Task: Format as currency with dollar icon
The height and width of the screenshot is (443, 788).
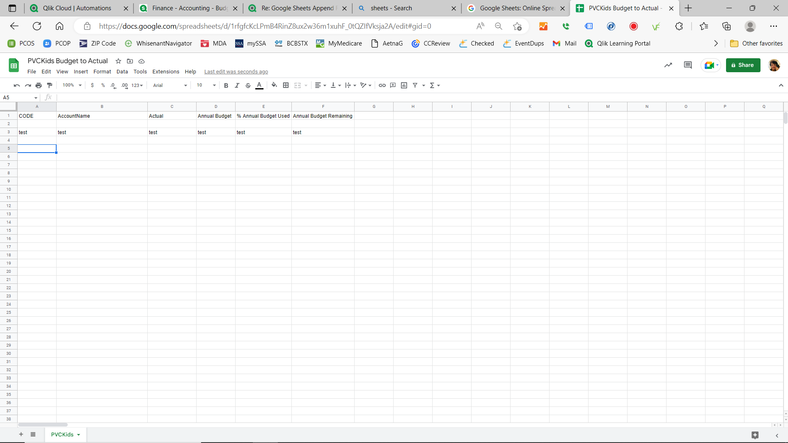Action: (92, 85)
